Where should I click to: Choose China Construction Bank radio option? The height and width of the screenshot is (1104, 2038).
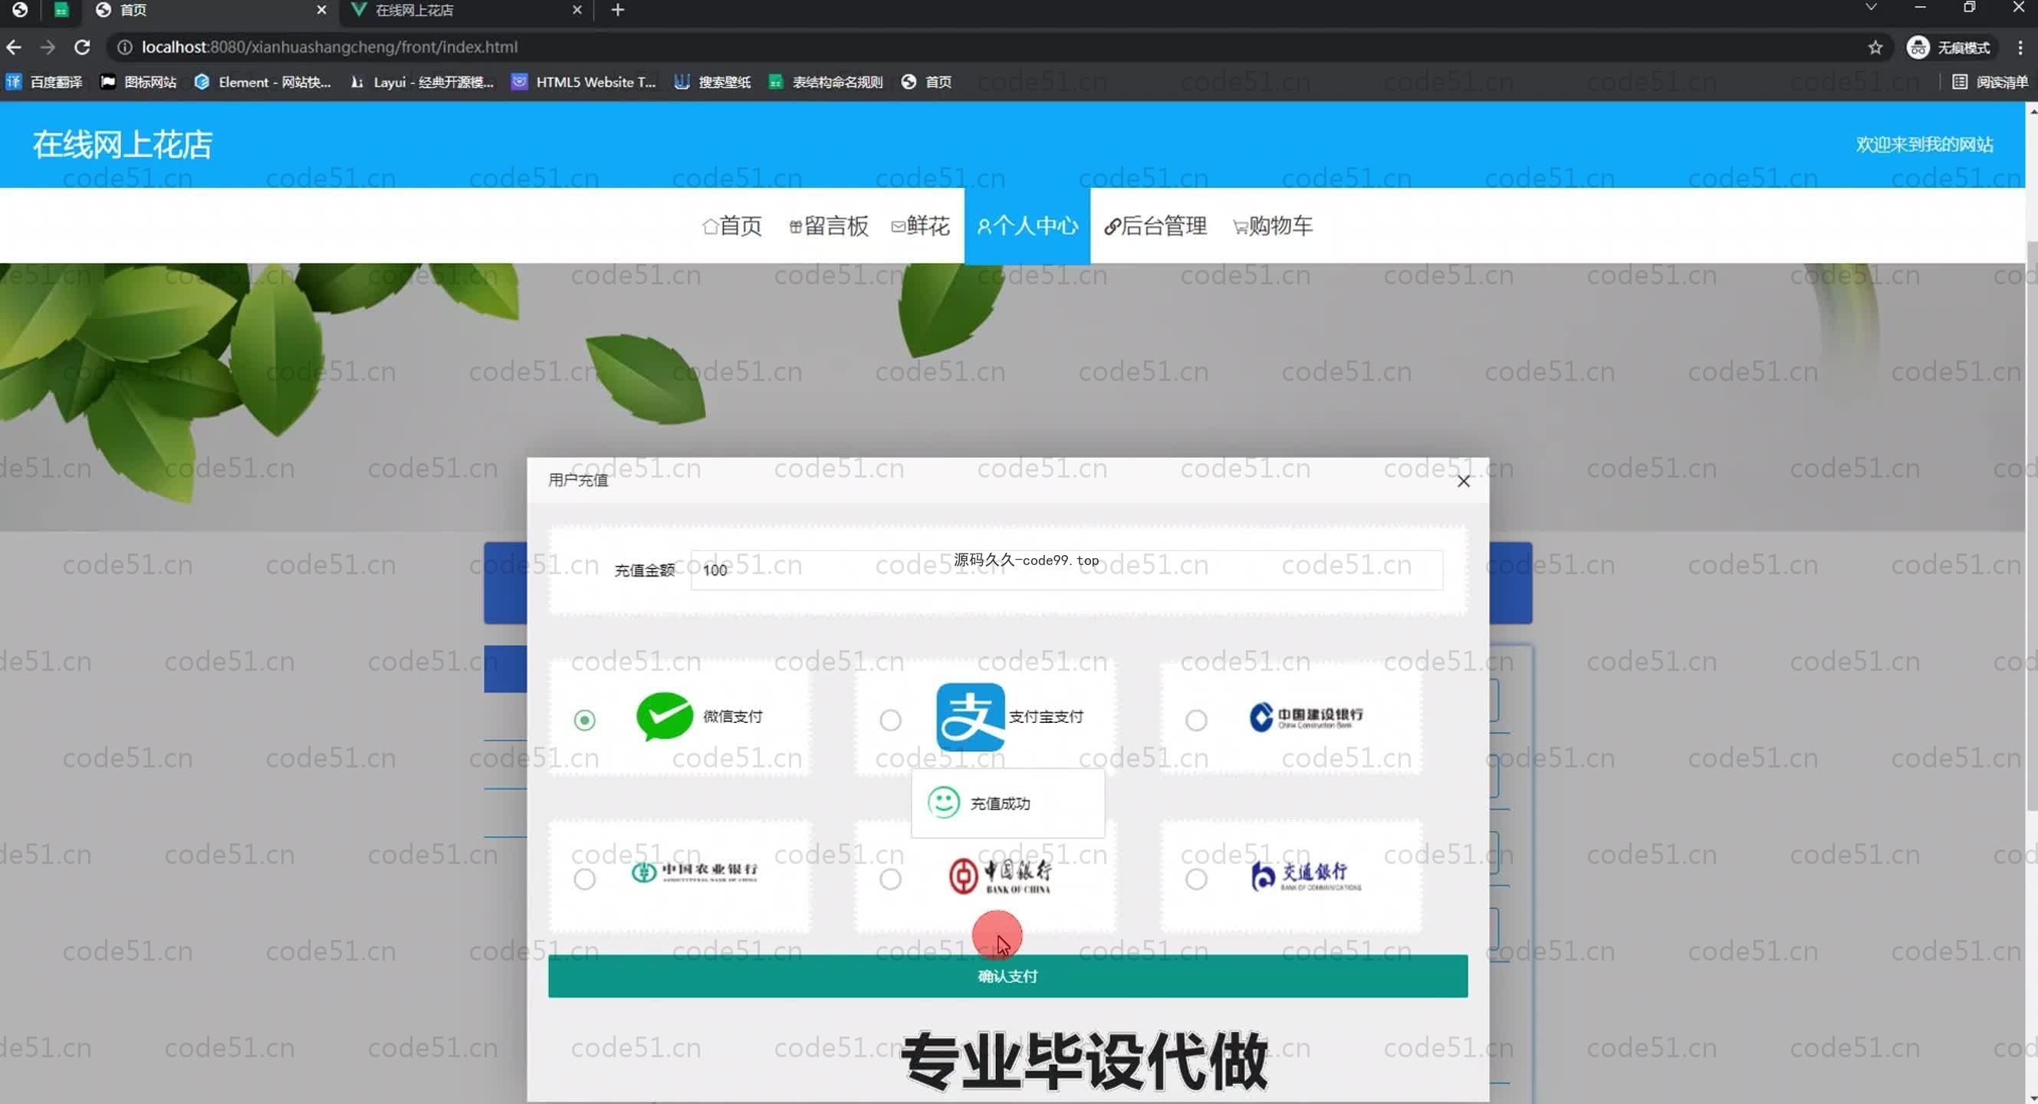click(1195, 720)
